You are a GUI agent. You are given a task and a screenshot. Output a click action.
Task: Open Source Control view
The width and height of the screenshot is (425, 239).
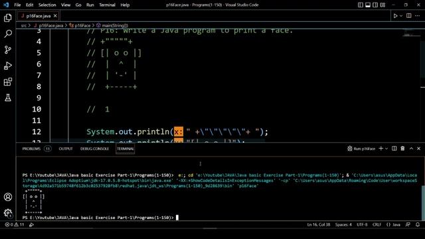pos(8,50)
